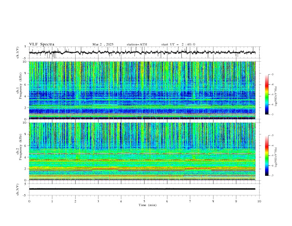
Task: Click the time axis tick label '0'
Action: pos(29,201)
